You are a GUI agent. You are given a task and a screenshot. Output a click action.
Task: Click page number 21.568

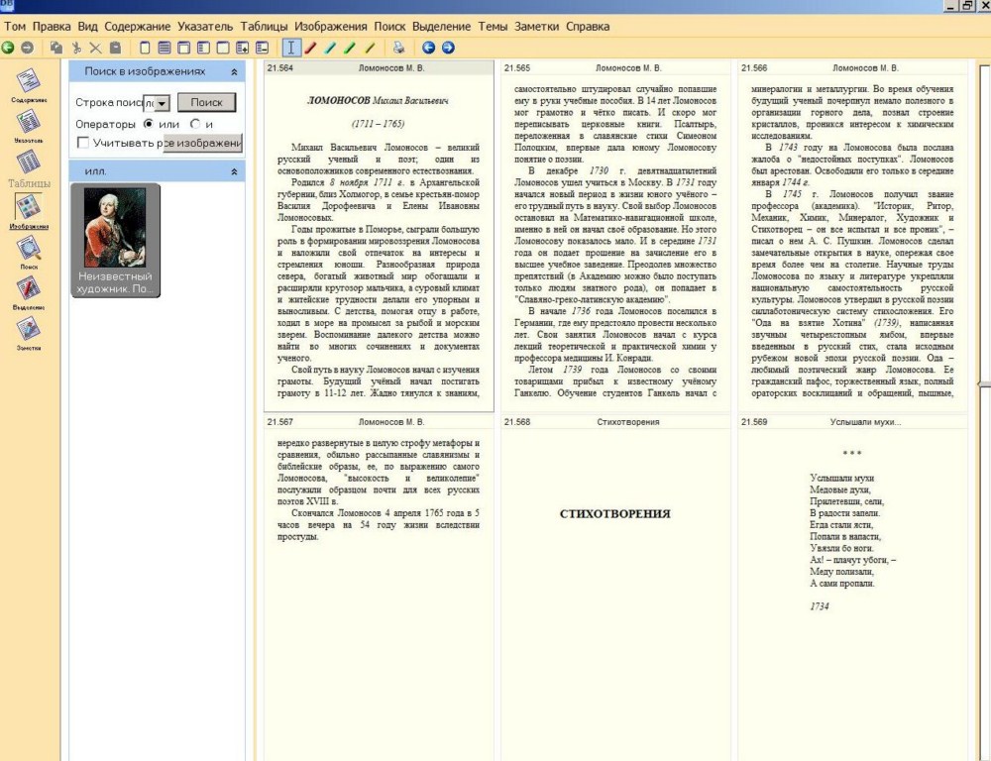(x=517, y=422)
